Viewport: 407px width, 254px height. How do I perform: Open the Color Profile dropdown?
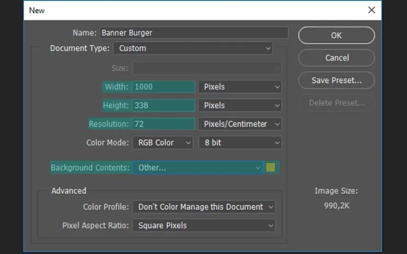click(x=204, y=207)
